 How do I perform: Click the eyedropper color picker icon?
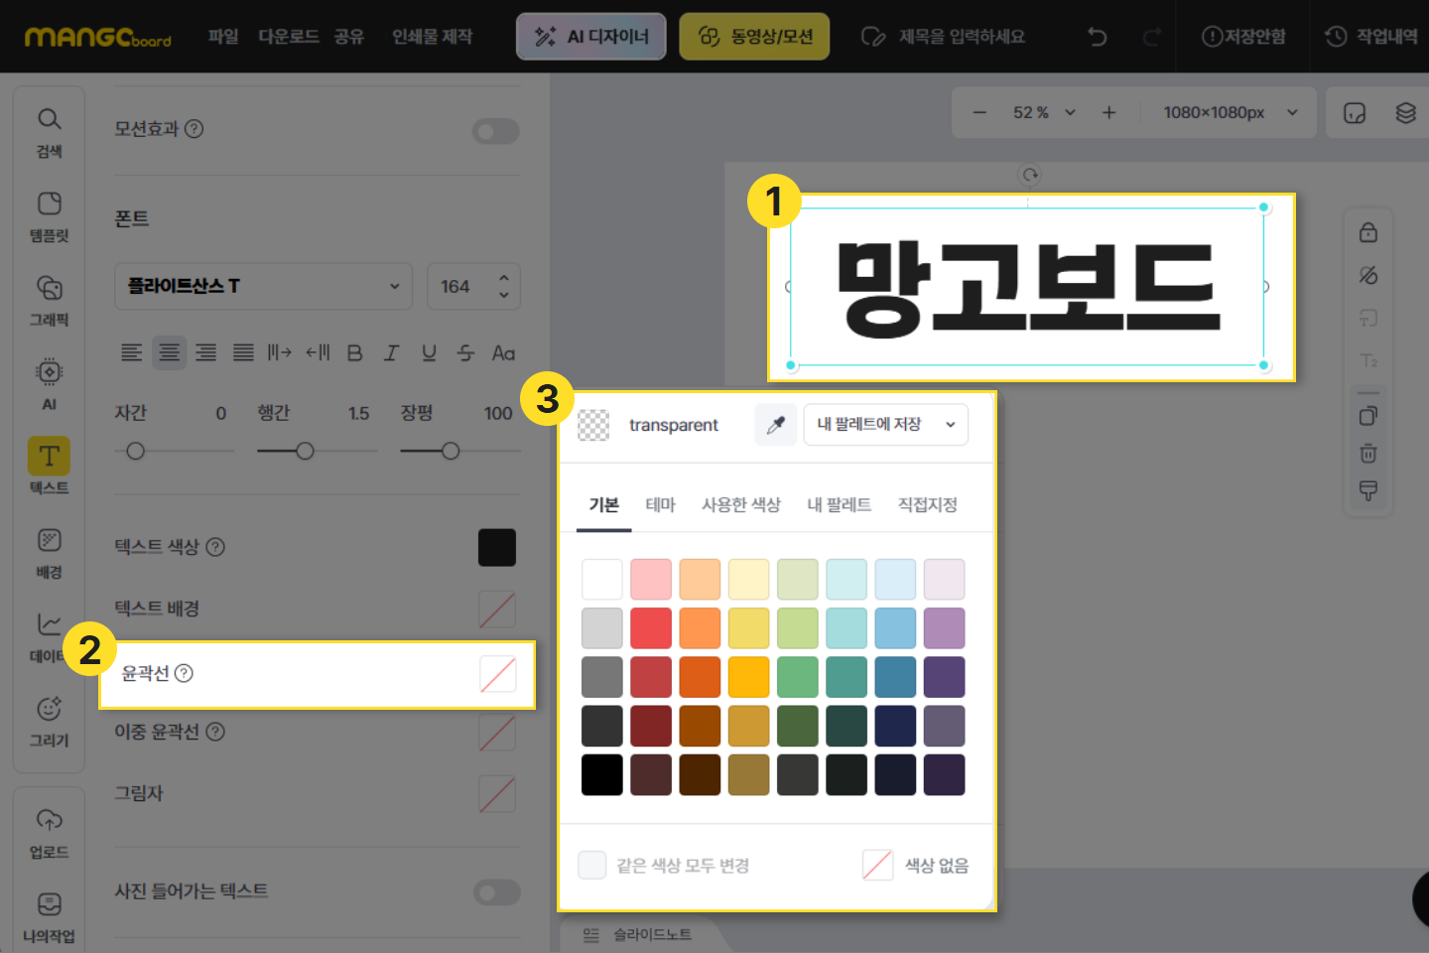click(x=775, y=425)
